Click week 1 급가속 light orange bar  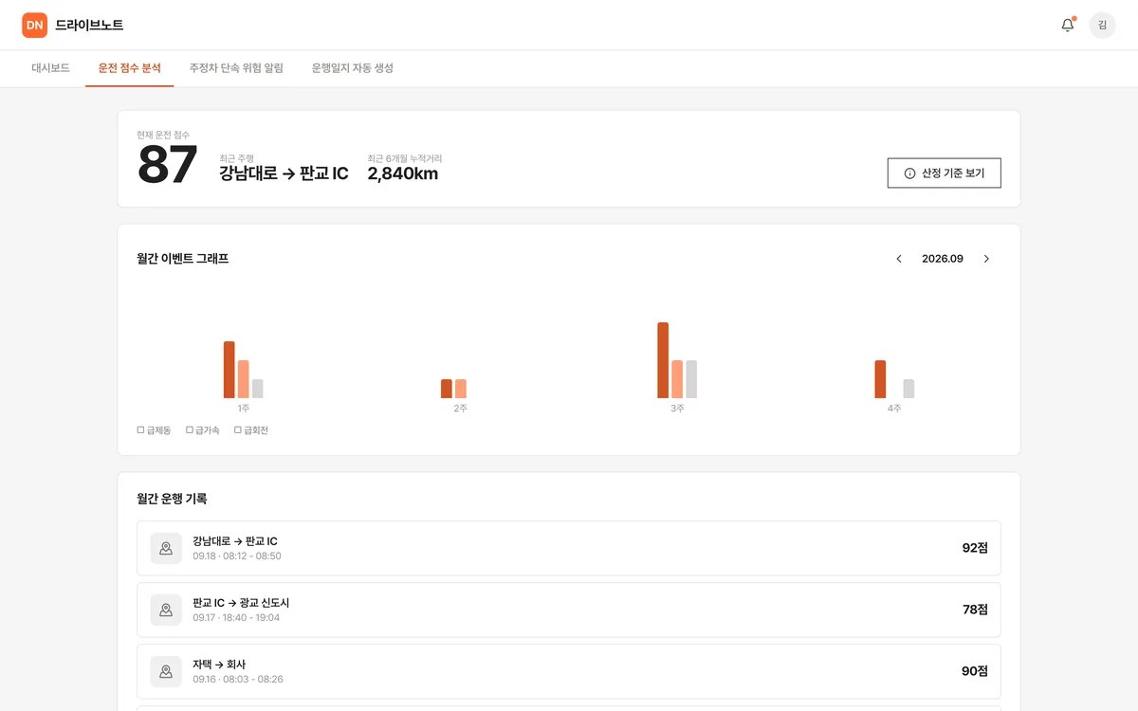pos(244,379)
